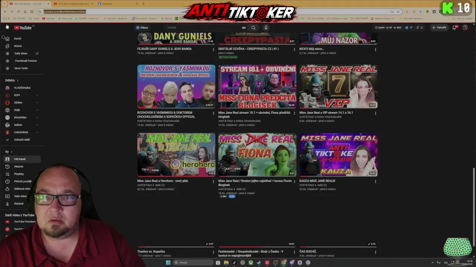Screen dimensions: 476x267
Task: Open options for FEJKAŘI DANY GUNIELS video
Action: pos(213,49)
